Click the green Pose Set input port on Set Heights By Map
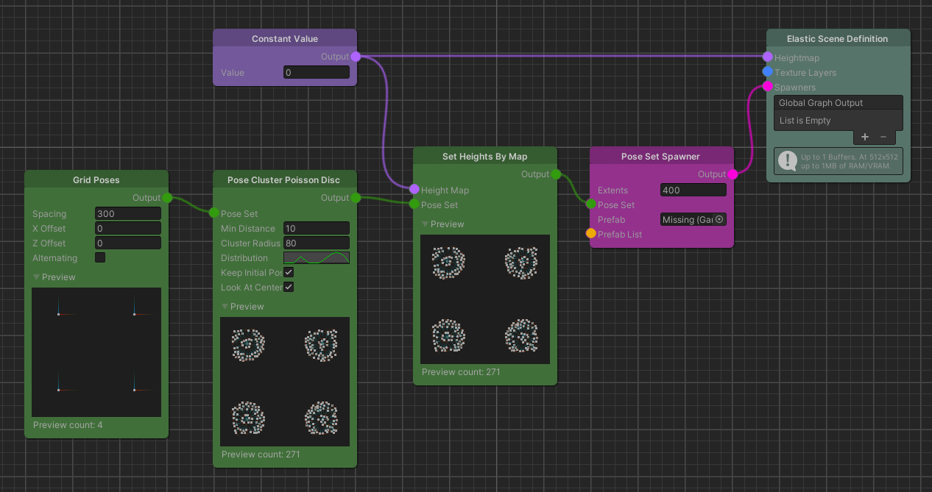The width and height of the screenshot is (932, 492). [x=414, y=205]
